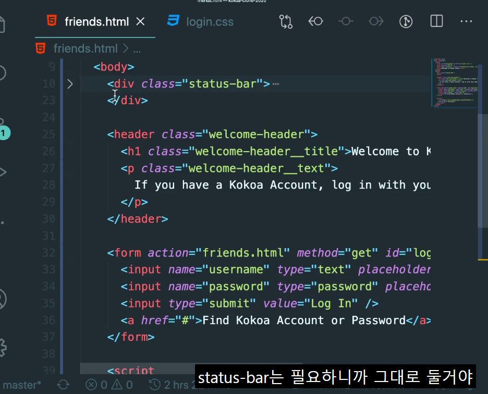Viewport: 488px width, 394px height.
Task: Open the breadcrumb ellipsis after friends.html
Action: point(137,50)
